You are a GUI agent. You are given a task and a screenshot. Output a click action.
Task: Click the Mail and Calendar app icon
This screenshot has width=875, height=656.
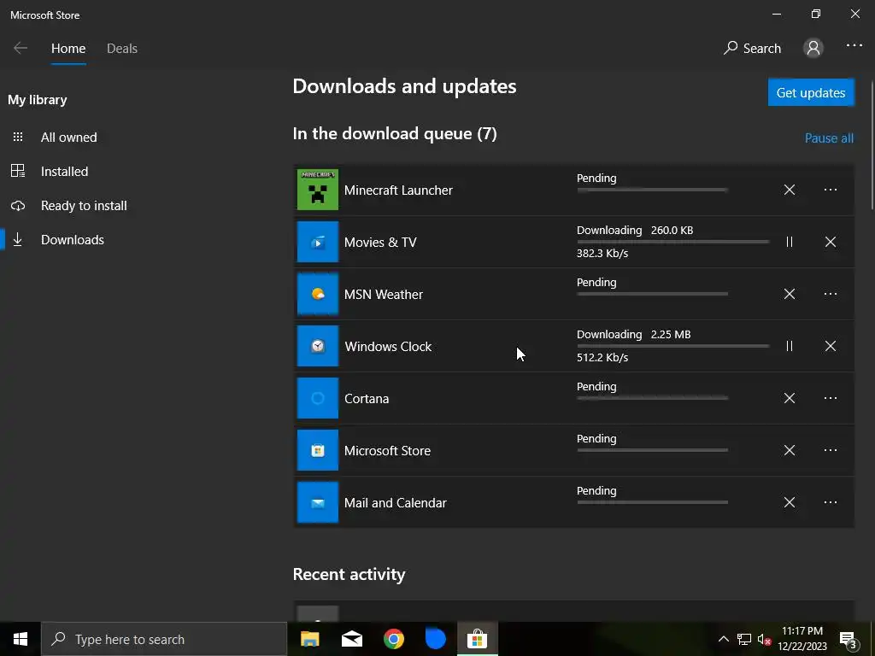coord(318,502)
